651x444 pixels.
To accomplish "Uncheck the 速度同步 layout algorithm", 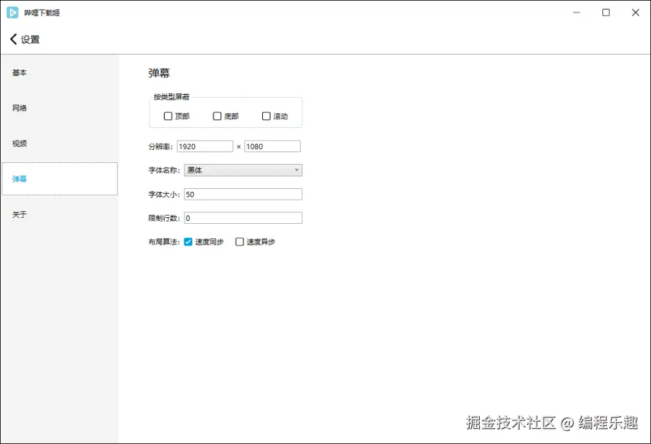I will click(x=187, y=241).
